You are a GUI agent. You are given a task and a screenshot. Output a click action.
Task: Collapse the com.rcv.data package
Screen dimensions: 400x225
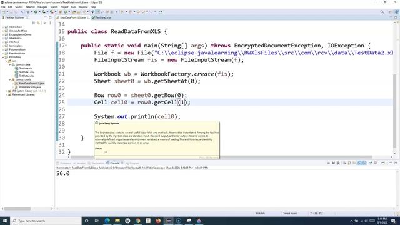10,64
